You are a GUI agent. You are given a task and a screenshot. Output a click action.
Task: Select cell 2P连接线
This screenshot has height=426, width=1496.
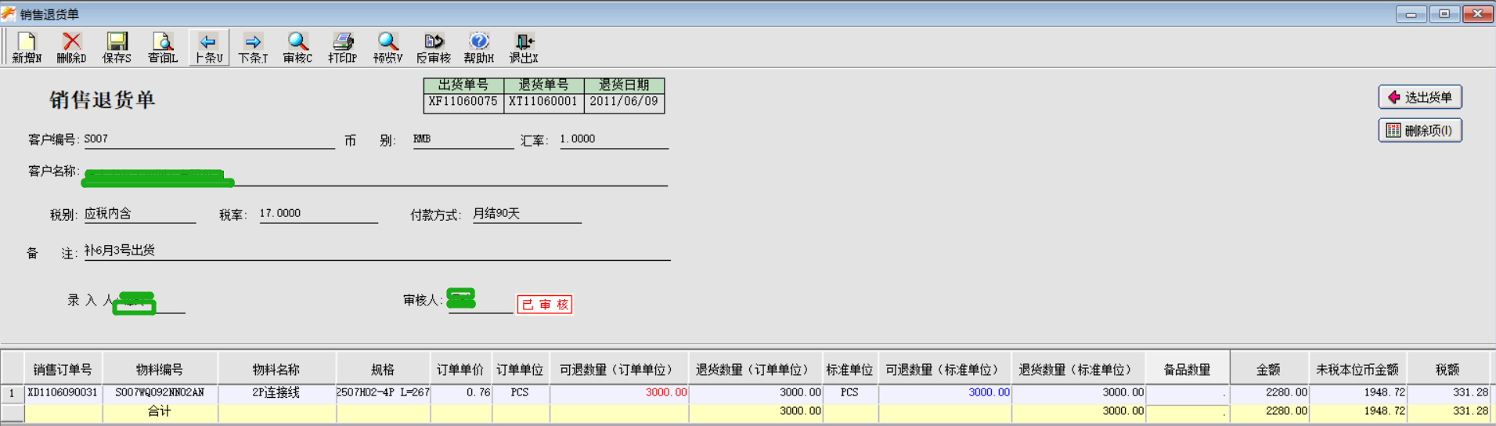(x=276, y=392)
